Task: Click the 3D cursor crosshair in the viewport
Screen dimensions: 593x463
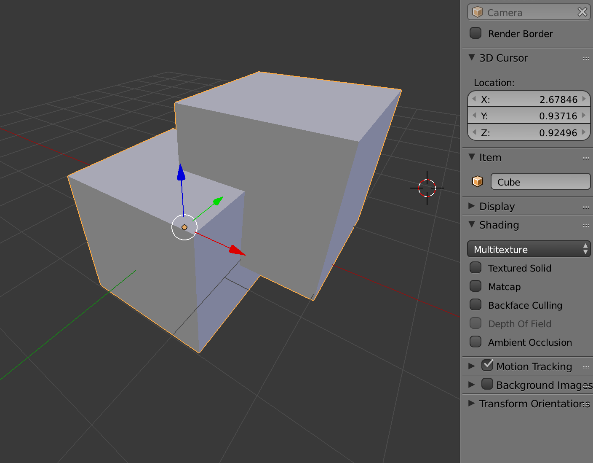Action: (x=427, y=188)
